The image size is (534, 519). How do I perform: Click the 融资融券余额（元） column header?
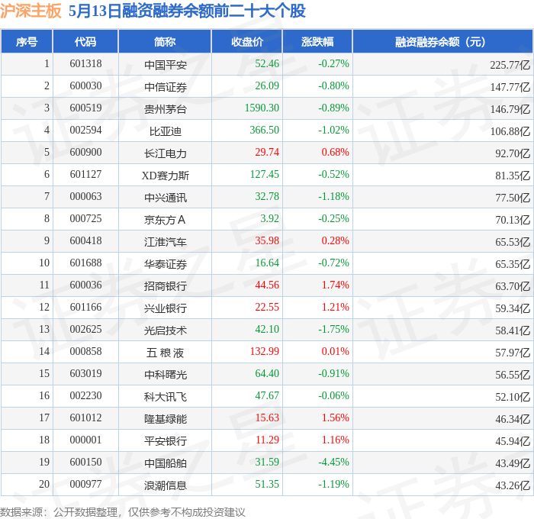coord(442,41)
